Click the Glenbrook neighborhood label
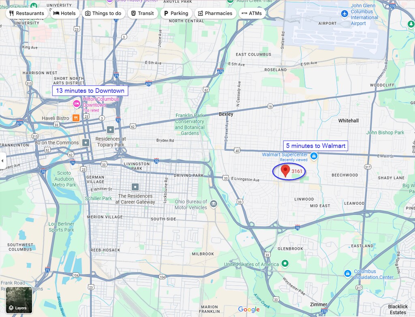 290,248
